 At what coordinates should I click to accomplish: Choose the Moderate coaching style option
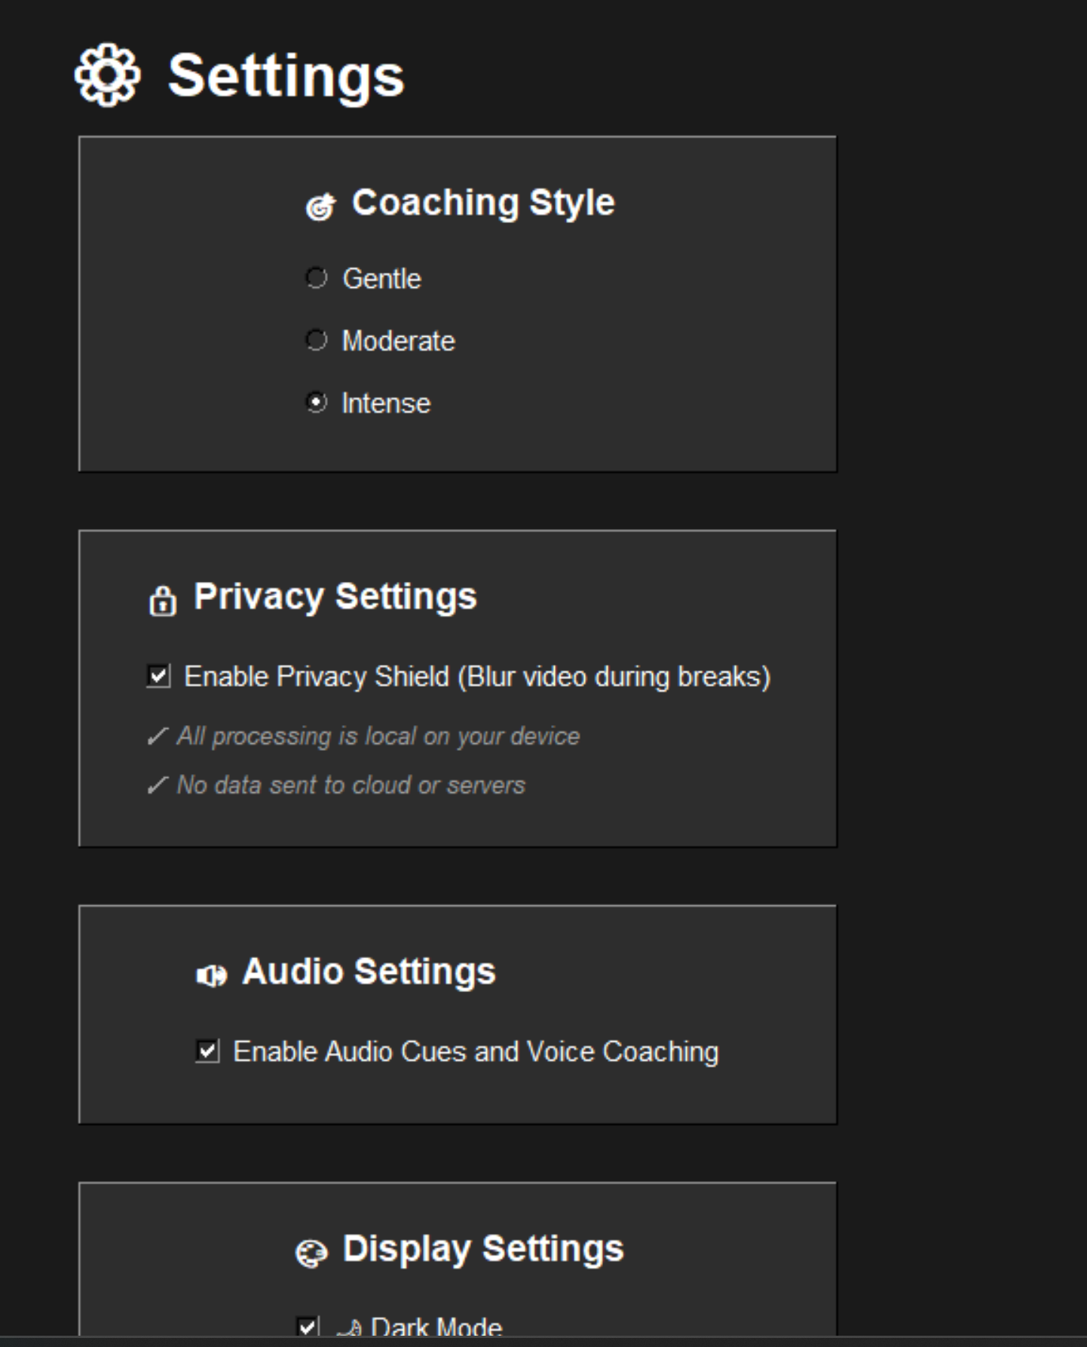[x=317, y=341]
